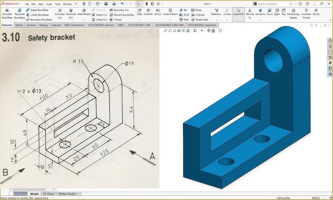
Task: Open Reference Geometry tool
Action: [216, 12]
